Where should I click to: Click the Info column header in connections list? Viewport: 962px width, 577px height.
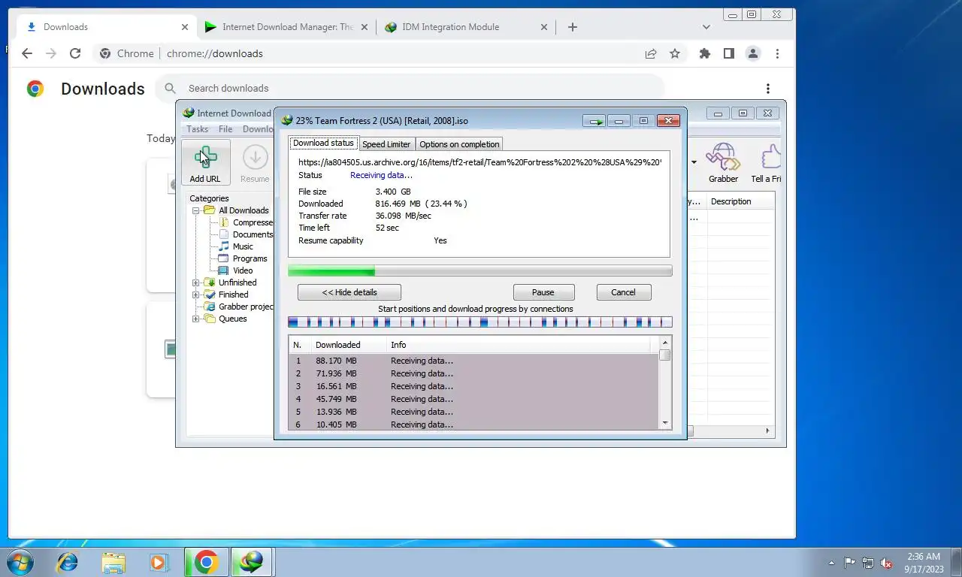point(519,345)
